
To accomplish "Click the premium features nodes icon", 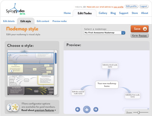I will (x=13, y=107).
